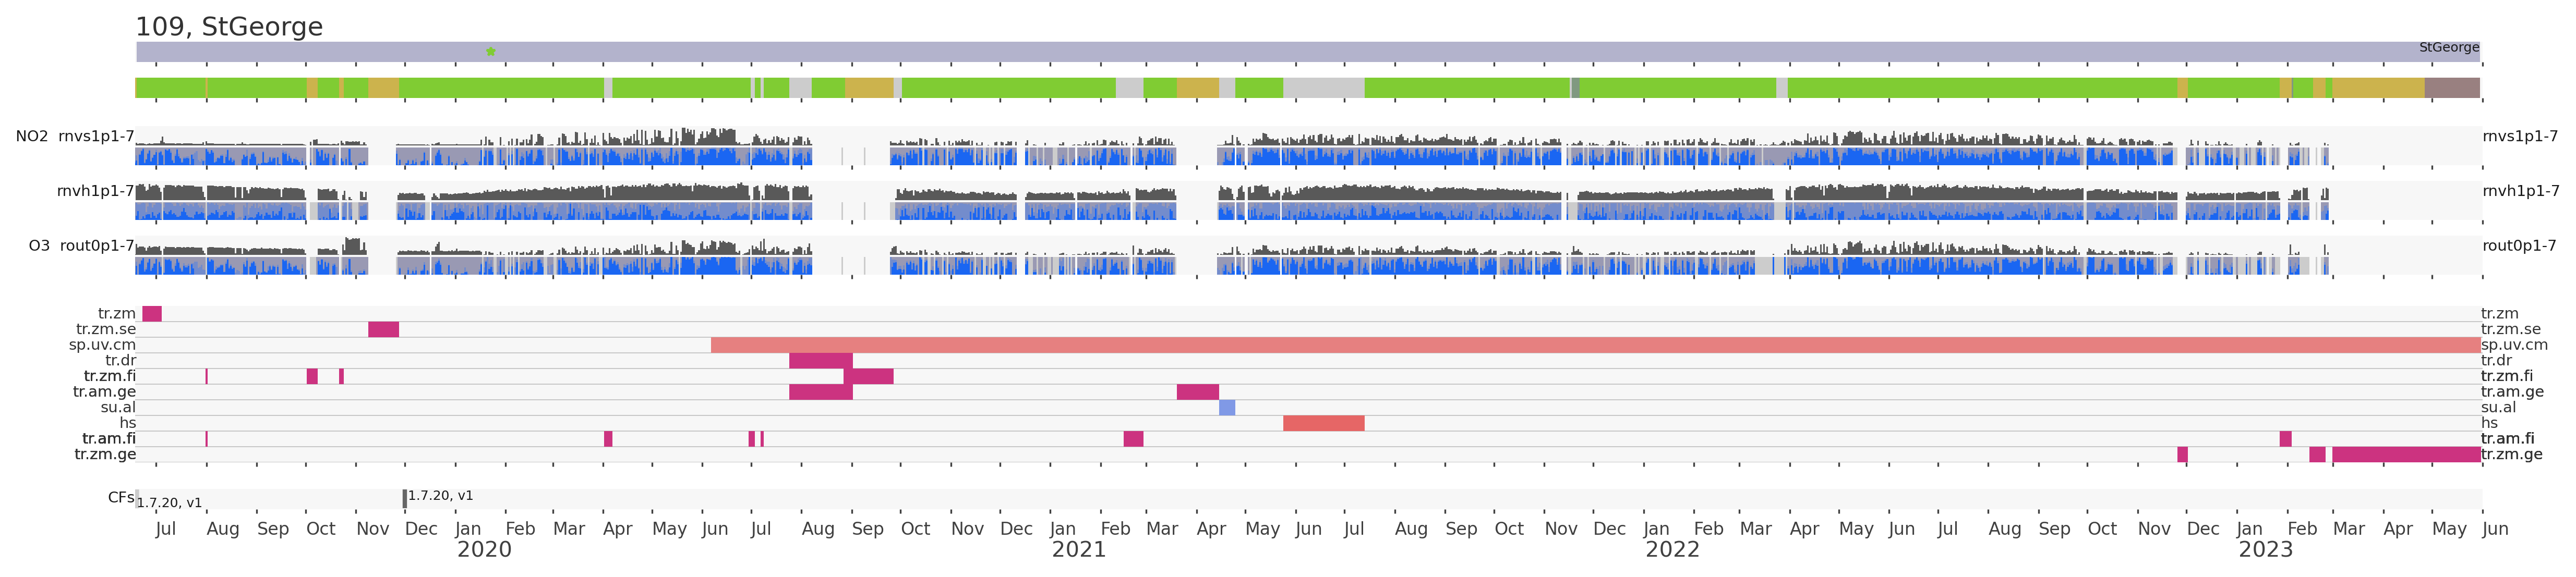The image size is (2576, 577).
Task: Select the red hs block mid-2021
Action: [1323, 424]
